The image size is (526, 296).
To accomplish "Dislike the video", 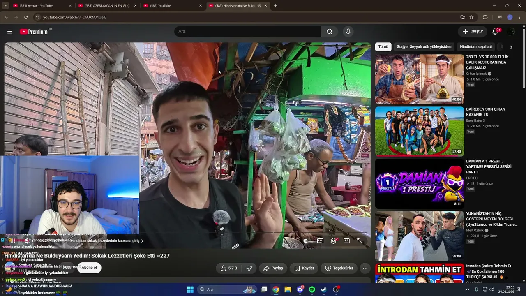I will tap(249, 268).
